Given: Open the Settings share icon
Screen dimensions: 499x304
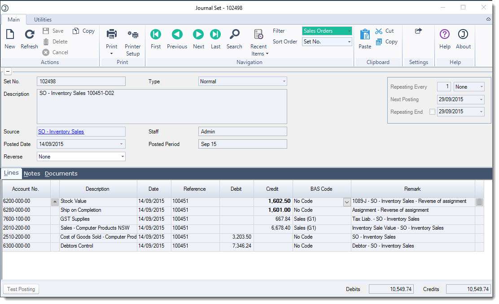Looking at the screenshot, I should pos(419,31).
